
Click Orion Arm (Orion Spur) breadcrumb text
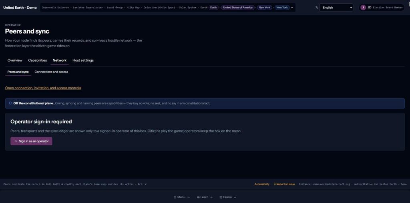(x=159, y=8)
